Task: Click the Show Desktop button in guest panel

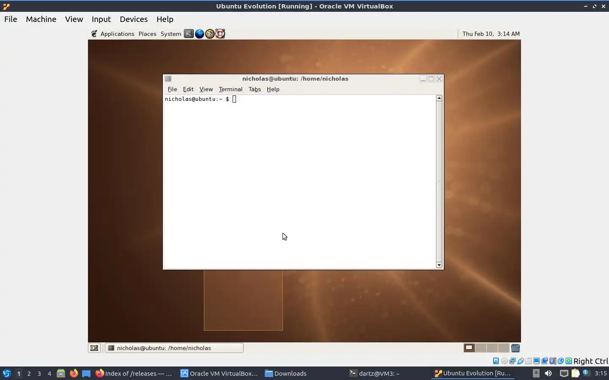Action: pyautogui.click(x=94, y=348)
